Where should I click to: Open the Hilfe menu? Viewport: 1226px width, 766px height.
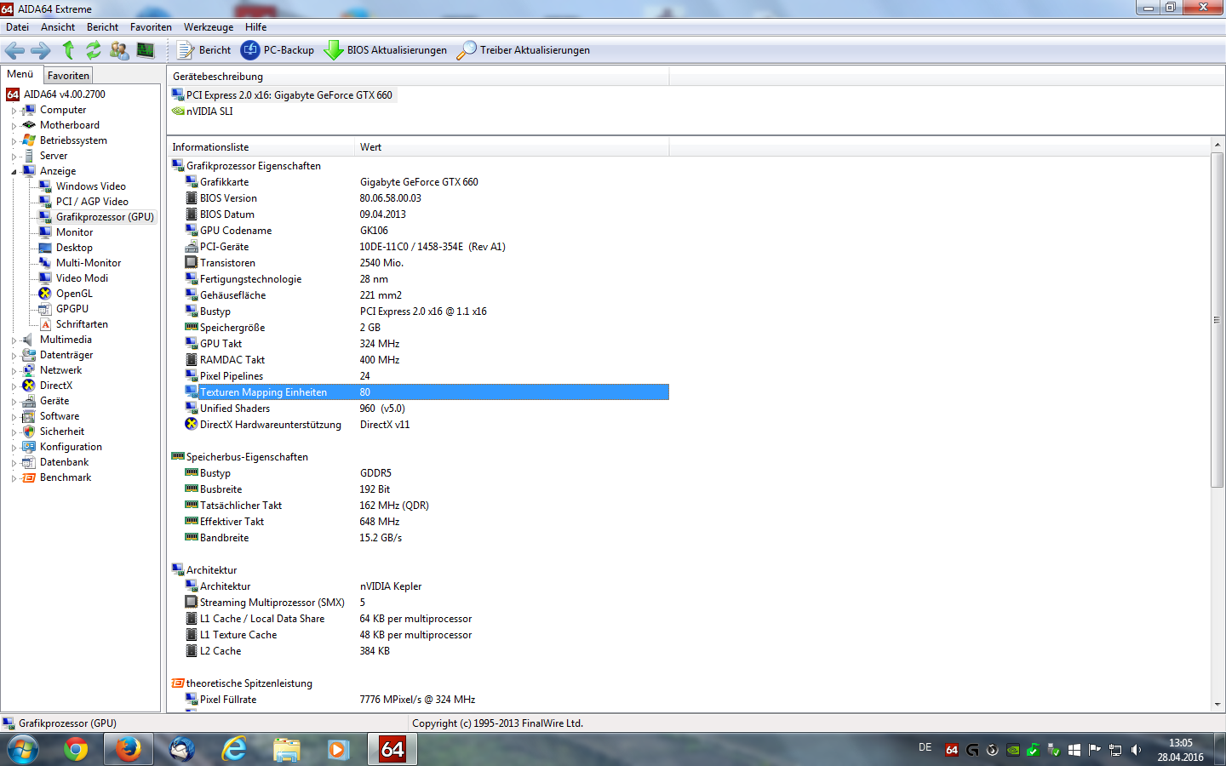pyautogui.click(x=256, y=27)
